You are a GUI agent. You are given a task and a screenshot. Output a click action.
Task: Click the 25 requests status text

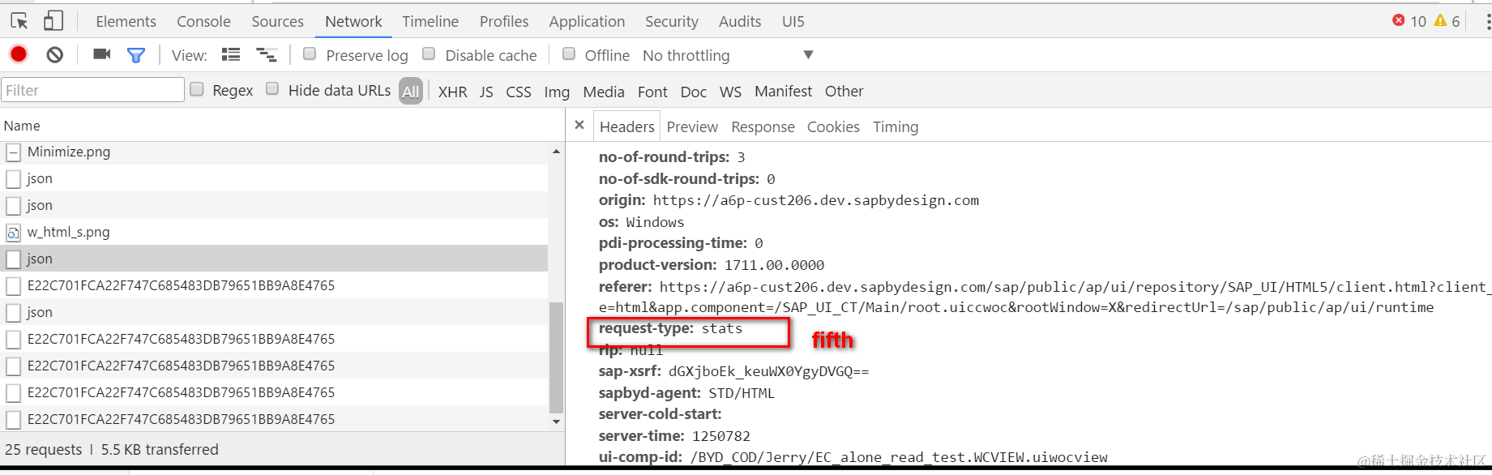click(x=43, y=450)
